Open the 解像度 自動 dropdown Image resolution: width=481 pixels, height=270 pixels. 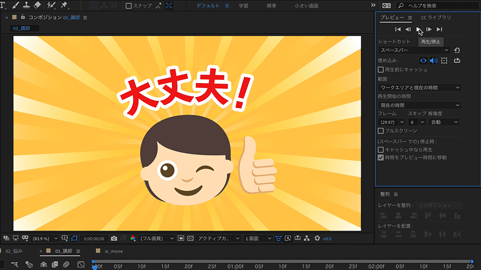[444, 122]
